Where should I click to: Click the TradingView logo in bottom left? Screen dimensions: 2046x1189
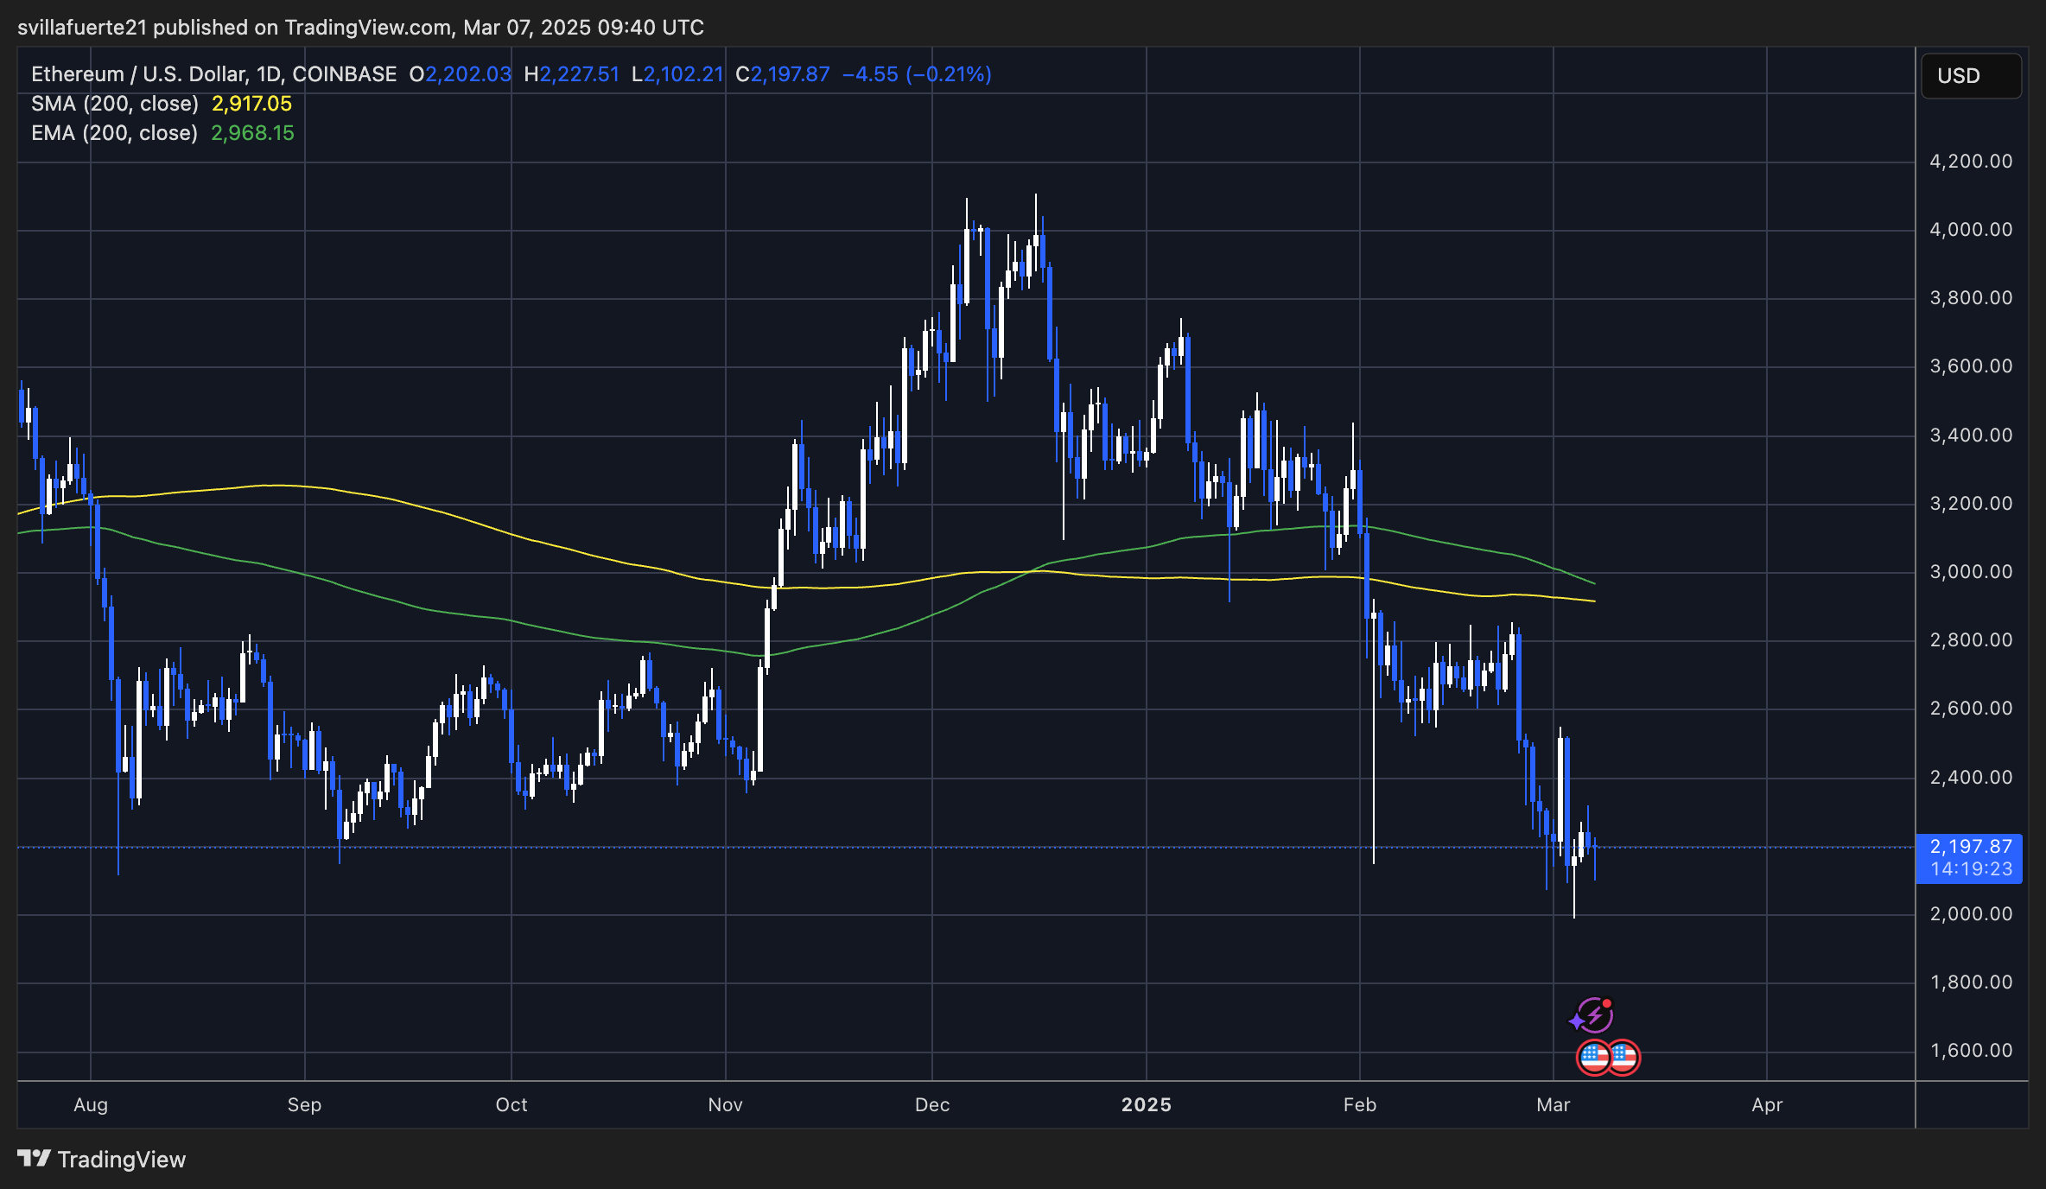point(35,1160)
